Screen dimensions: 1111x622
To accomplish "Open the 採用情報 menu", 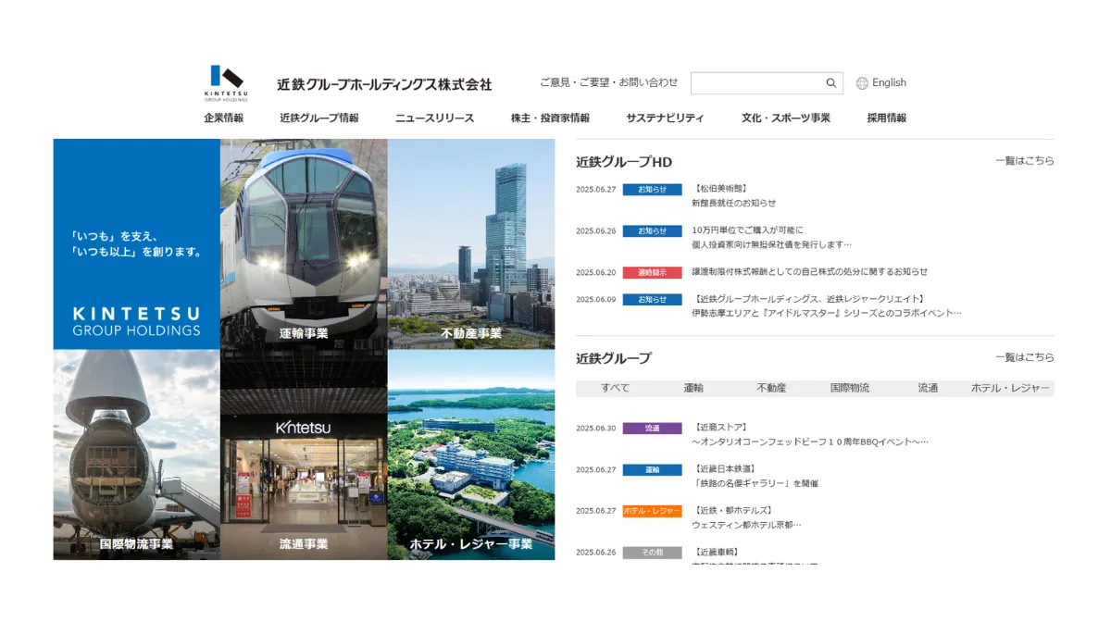I will pyautogui.click(x=887, y=118).
